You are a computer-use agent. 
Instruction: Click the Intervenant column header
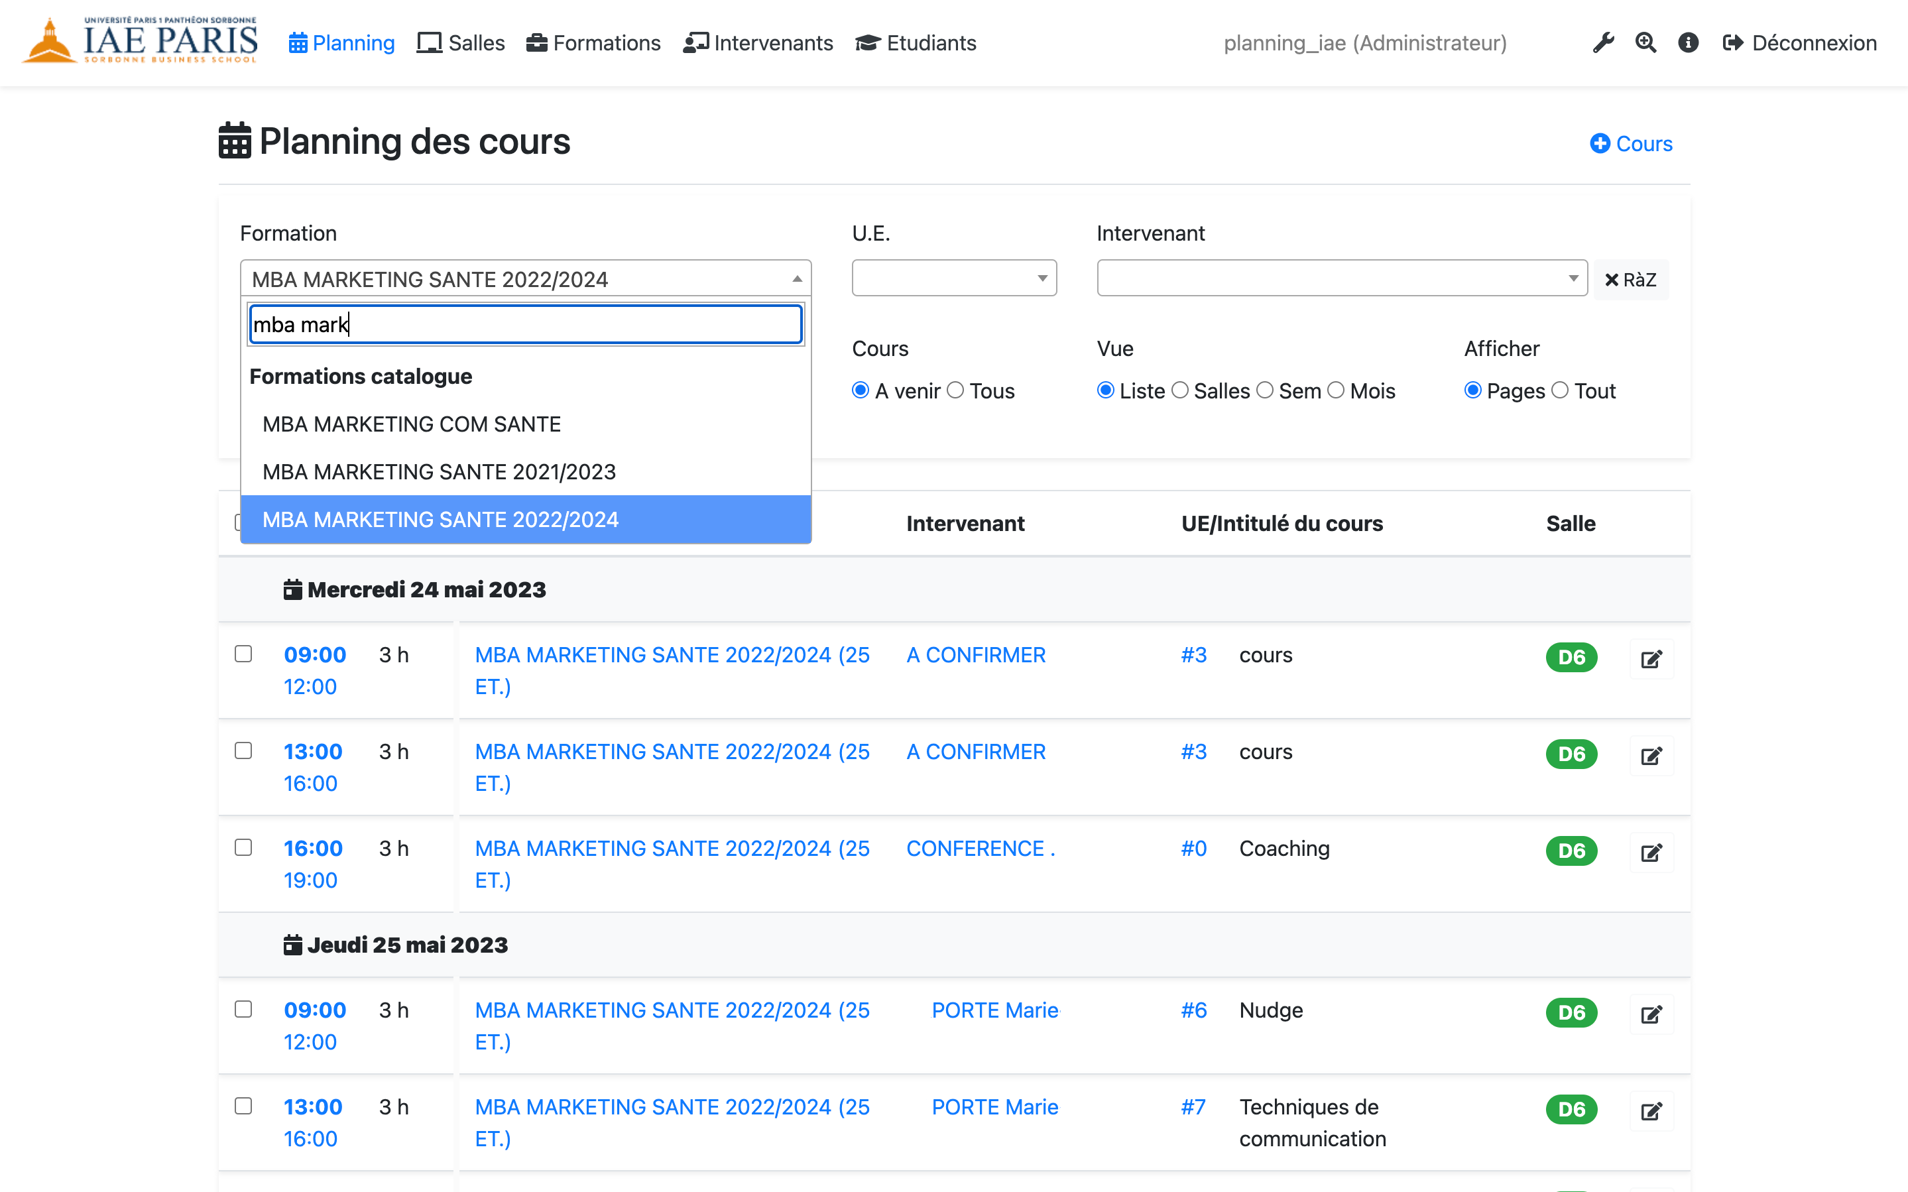point(965,524)
